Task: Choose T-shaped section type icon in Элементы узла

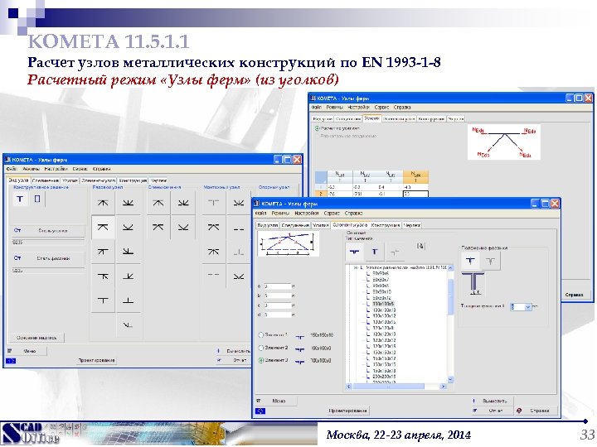Action: click(375, 252)
